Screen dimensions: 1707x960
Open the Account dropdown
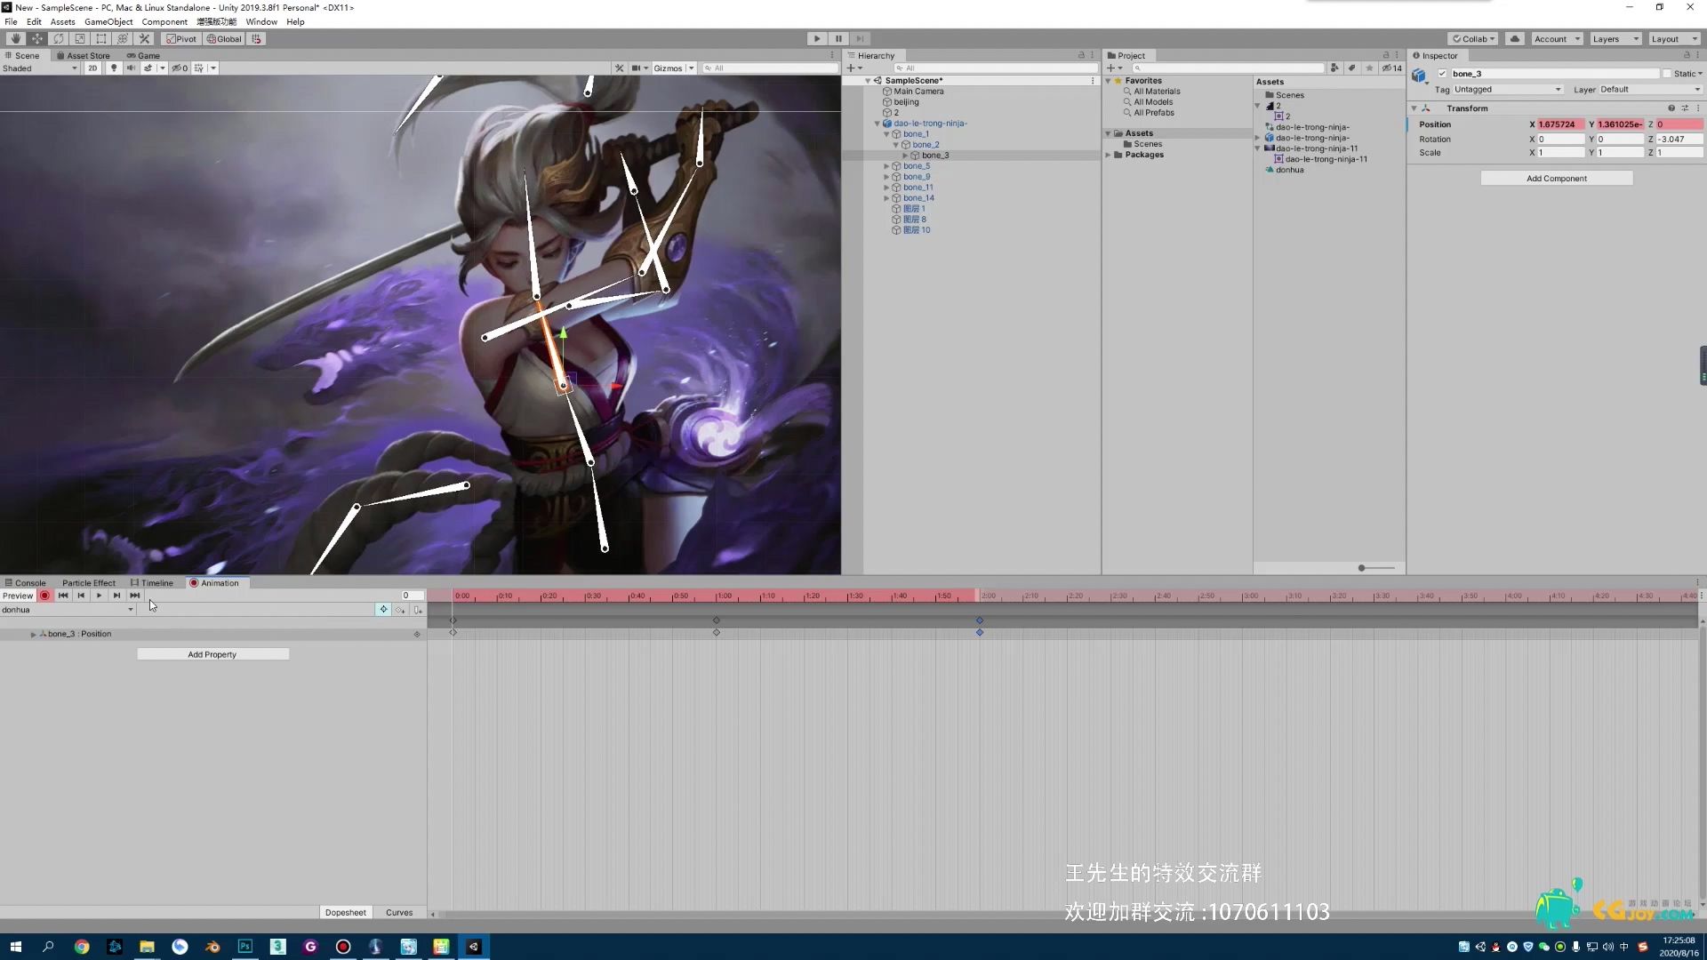pos(1557,39)
